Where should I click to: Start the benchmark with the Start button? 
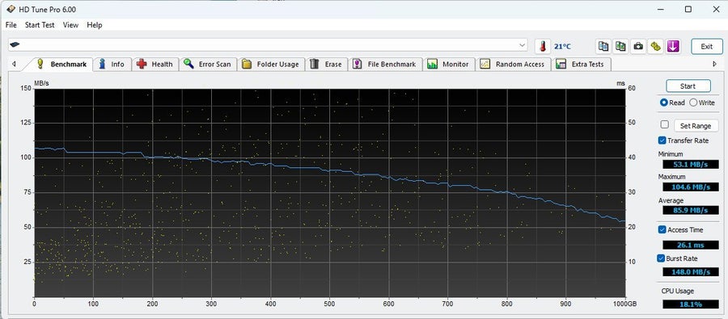point(688,86)
